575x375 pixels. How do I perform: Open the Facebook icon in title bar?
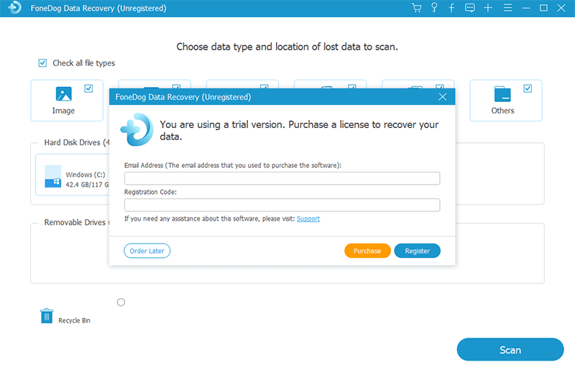[451, 8]
